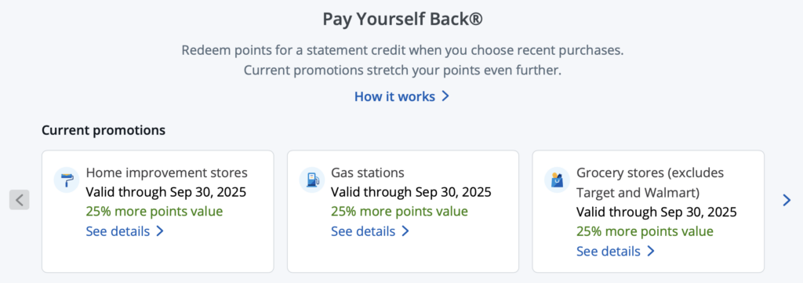Click the Pay Yourself Back heading
The height and width of the screenshot is (283, 803).
click(402, 20)
